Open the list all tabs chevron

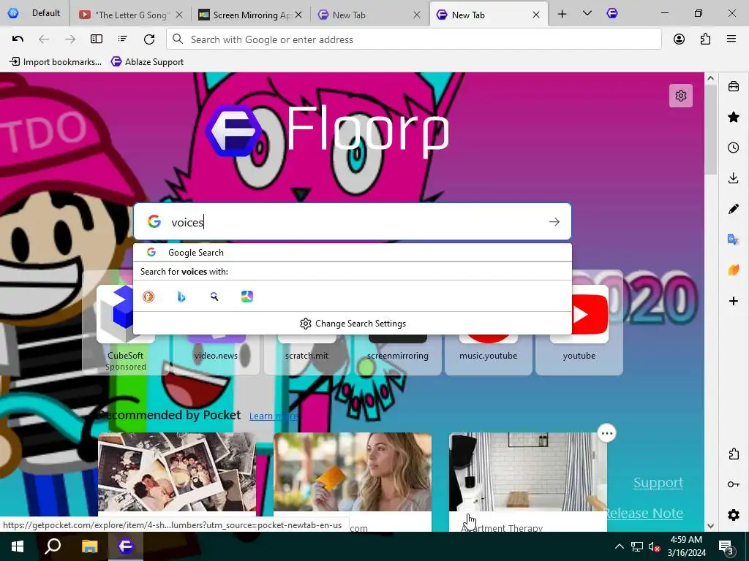point(587,14)
